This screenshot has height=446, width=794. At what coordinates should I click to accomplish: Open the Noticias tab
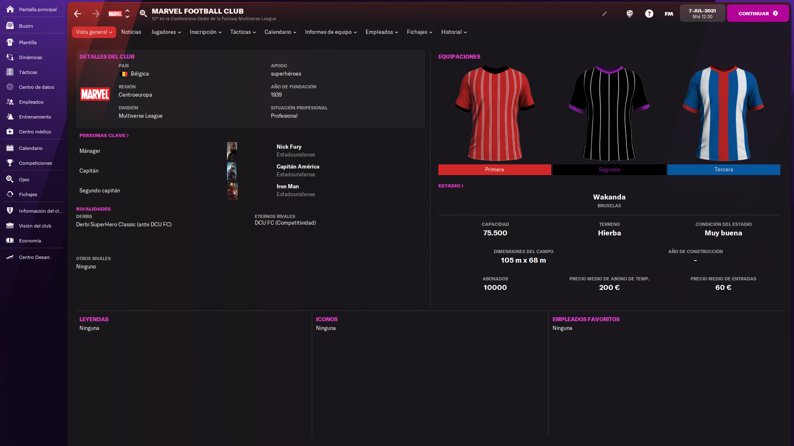(131, 32)
